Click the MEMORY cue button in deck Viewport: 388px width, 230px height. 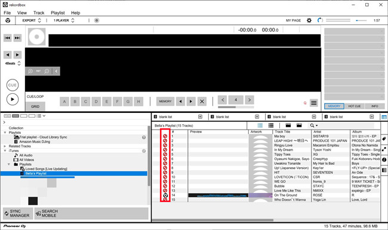165,102
